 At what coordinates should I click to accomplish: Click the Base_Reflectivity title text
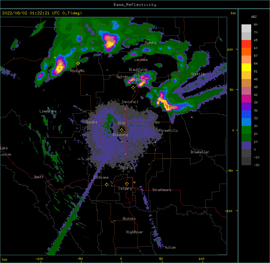[135, 5]
